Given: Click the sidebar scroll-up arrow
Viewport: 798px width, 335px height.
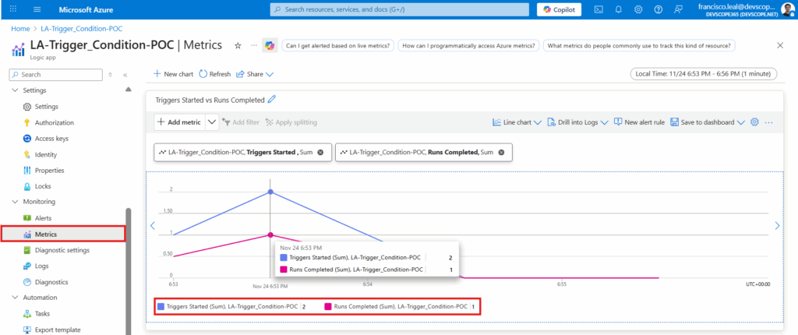Looking at the screenshot, I should pos(129,90).
